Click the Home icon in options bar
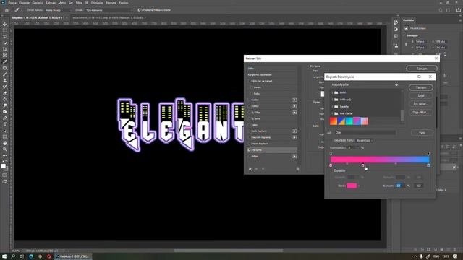The height and width of the screenshot is (260, 463). coord(7,10)
